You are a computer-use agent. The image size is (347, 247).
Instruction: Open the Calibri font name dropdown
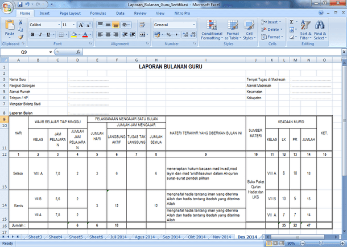pyautogui.click(x=59, y=25)
